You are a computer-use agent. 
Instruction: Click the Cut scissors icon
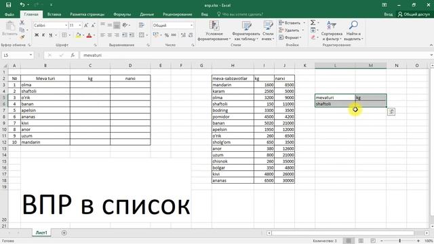(22, 22)
